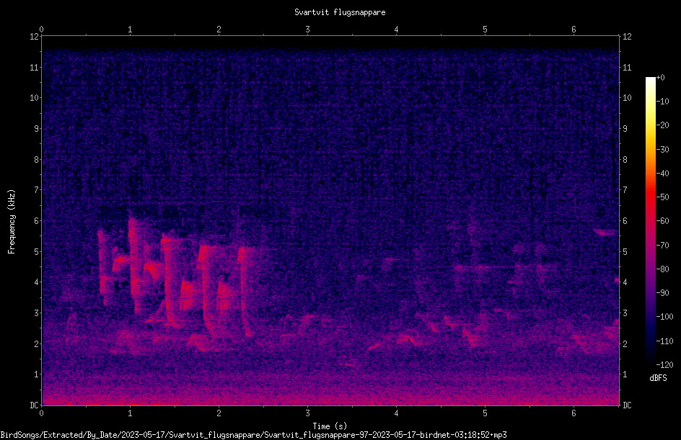Image resolution: width=681 pixels, height=440 pixels.
Task: Click the 1 second mark on bottom axis
Action: [x=130, y=413]
